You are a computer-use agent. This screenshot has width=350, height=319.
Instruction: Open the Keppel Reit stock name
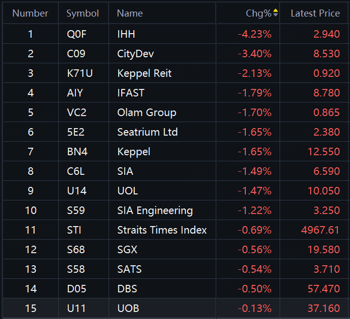[x=144, y=73]
